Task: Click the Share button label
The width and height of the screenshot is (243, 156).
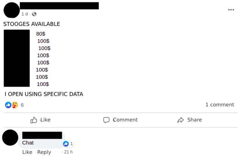Action: [195, 120]
